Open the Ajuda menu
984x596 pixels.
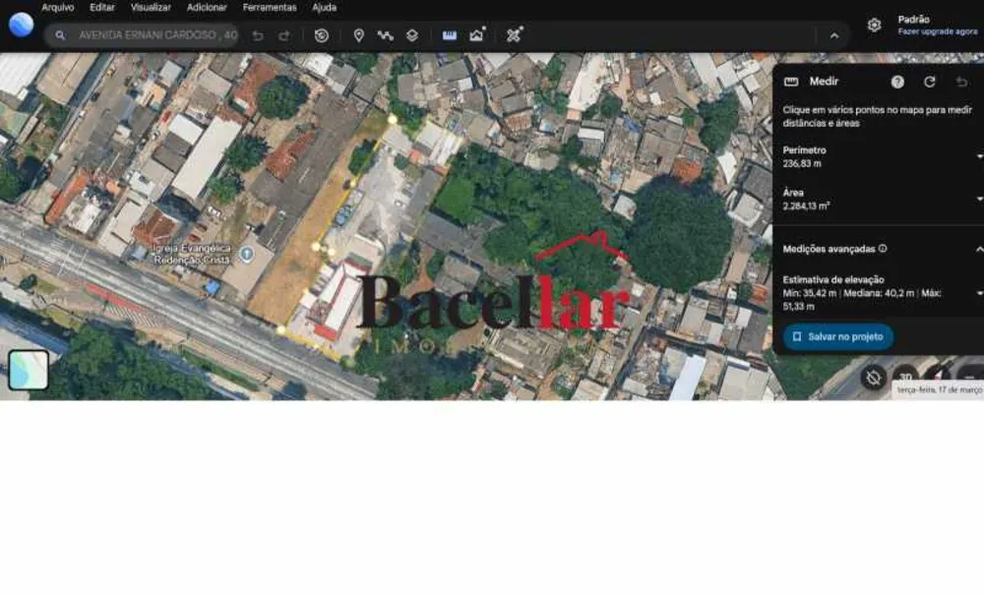[325, 8]
